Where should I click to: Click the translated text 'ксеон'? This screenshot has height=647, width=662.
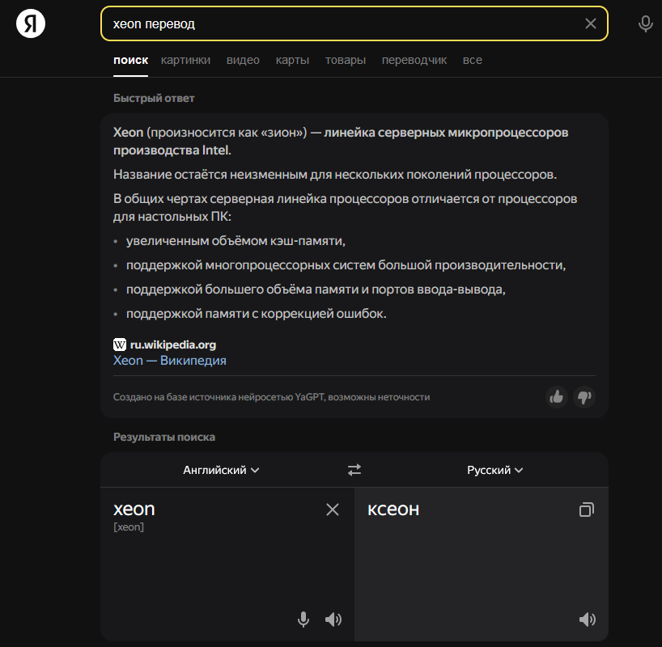(x=393, y=509)
